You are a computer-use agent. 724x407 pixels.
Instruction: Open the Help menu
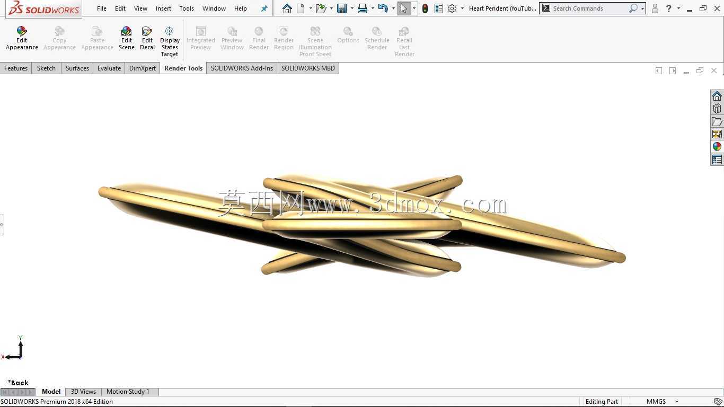coord(241,8)
